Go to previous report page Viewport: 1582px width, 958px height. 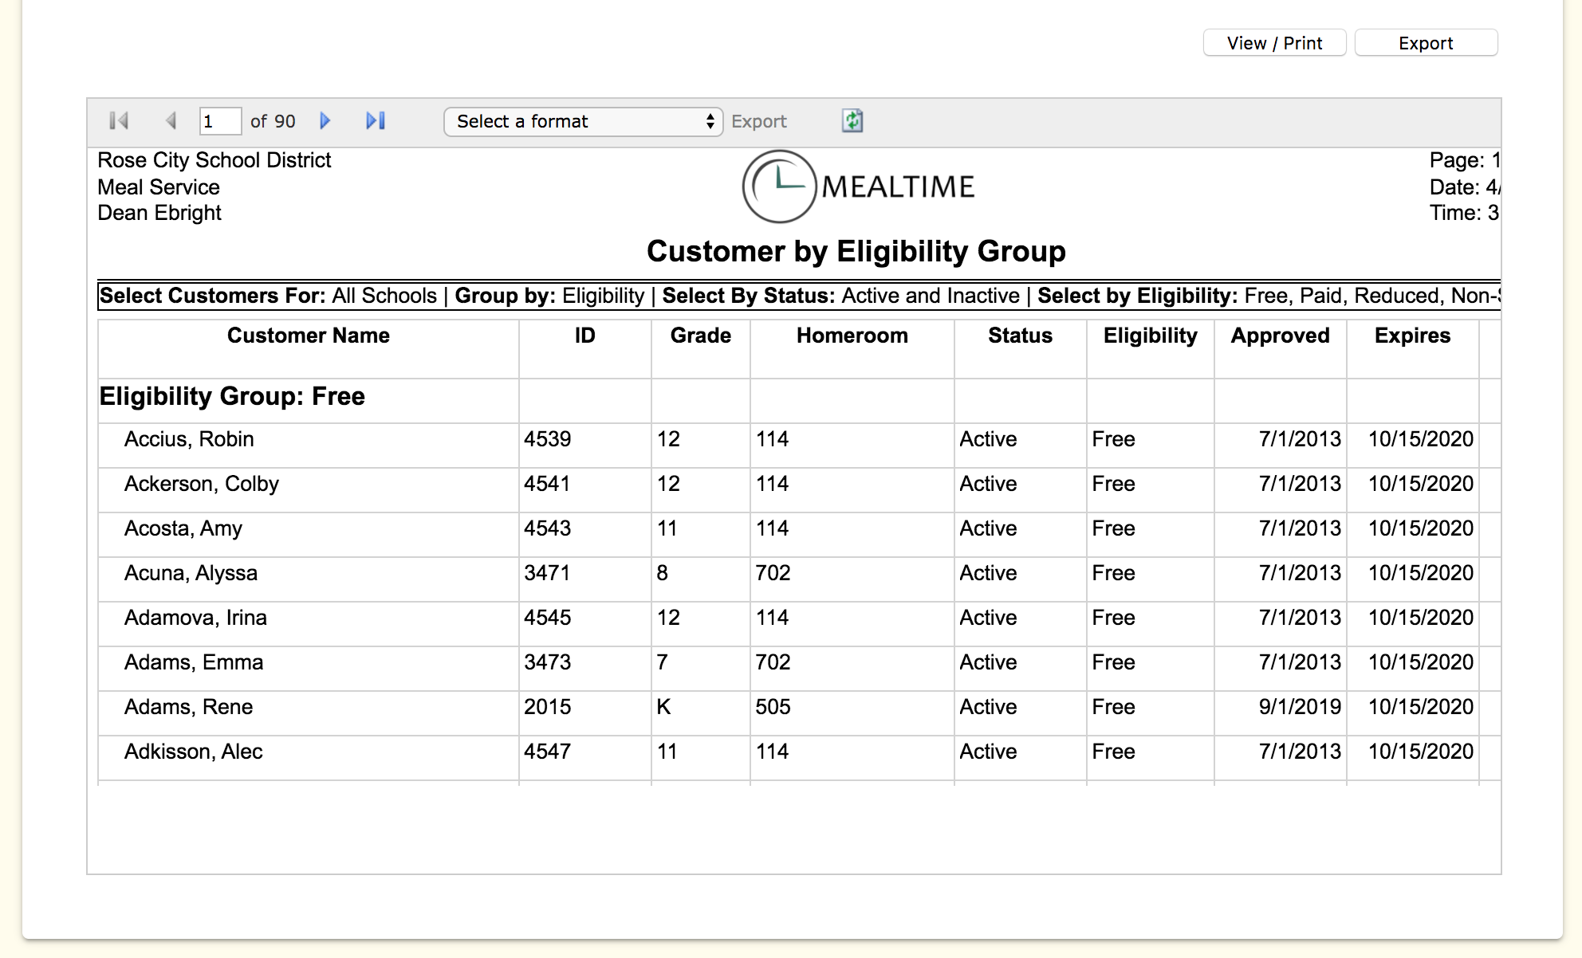pyautogui.click(x=170, y=121)
